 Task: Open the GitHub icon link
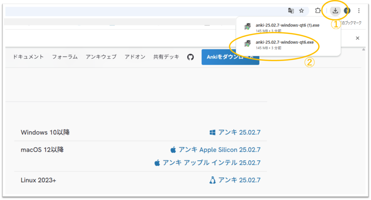click(x=191, y=57)
